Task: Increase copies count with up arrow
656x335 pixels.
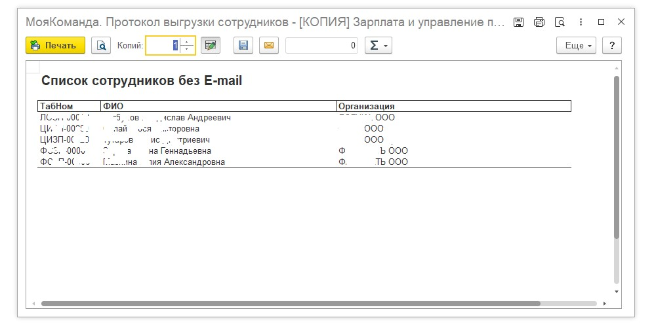Action: (x=188, y=42)
